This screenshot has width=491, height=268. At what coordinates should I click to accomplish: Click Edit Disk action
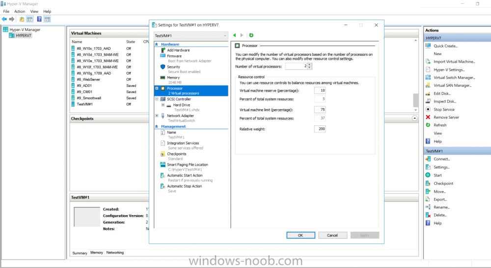coord(442,94)
